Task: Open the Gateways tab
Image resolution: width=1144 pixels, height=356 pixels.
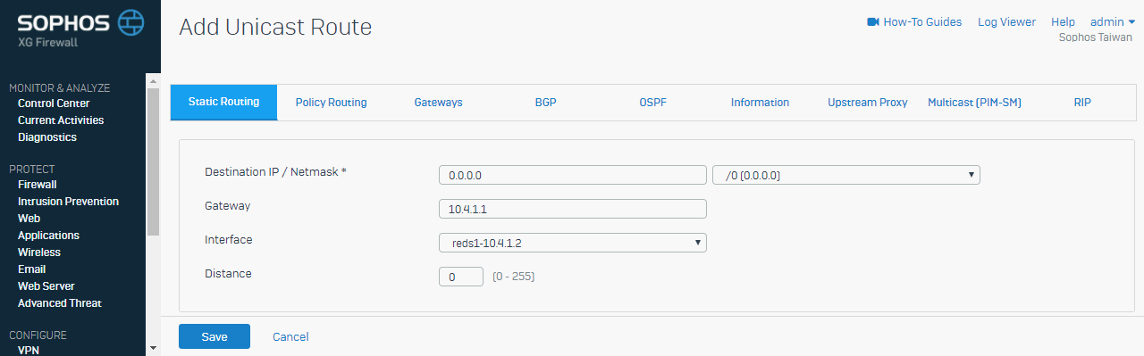Action: click(438, 103)
